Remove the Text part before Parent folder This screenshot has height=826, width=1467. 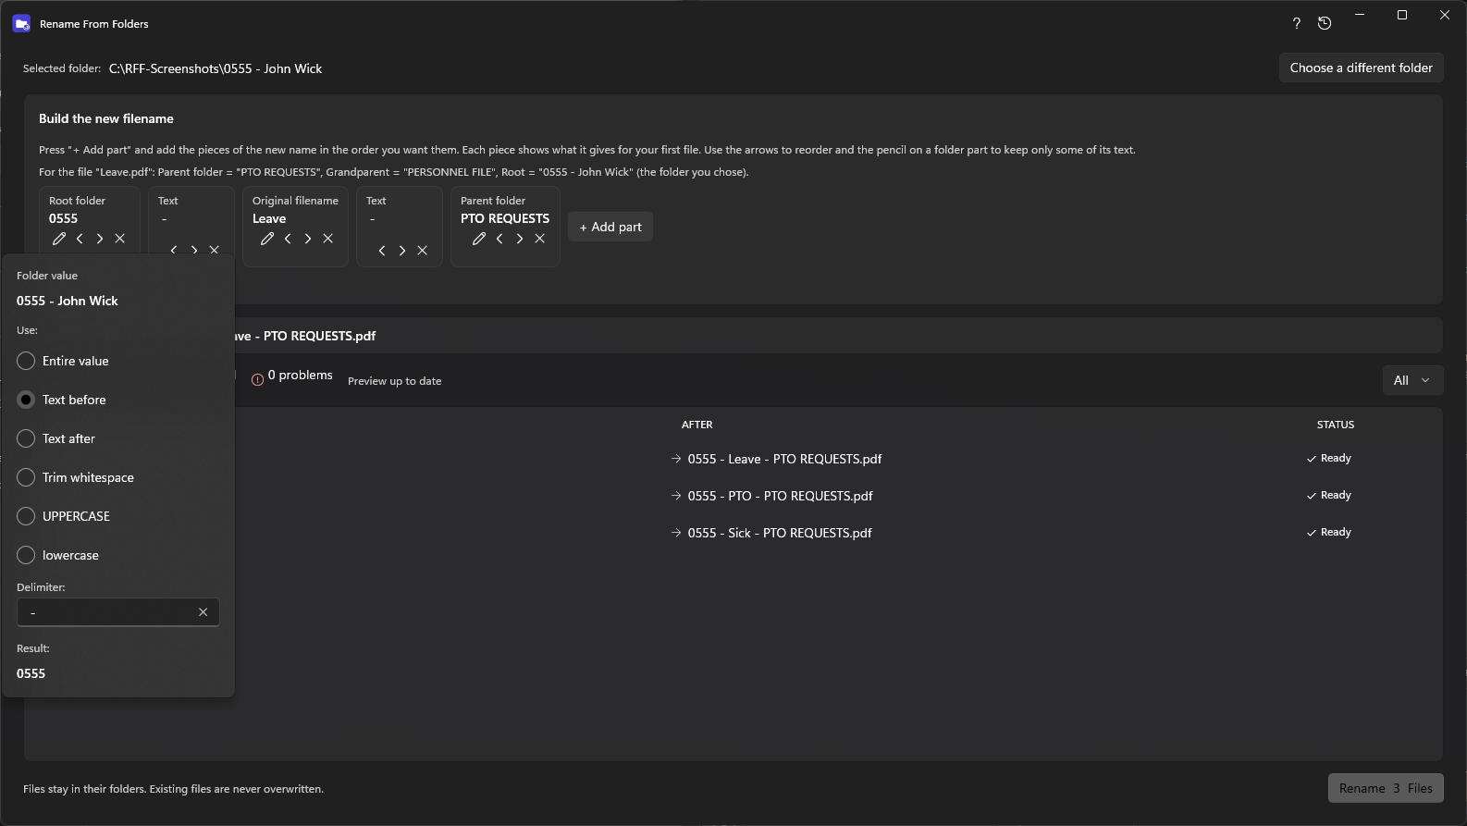(423, 251)
